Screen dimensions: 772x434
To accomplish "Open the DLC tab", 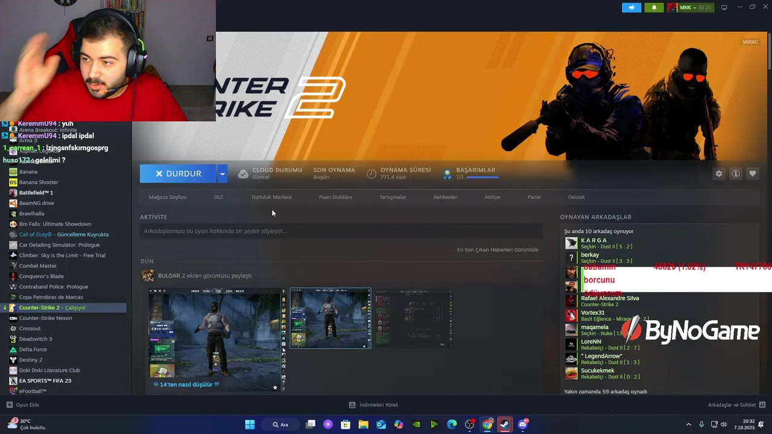I will (x=219, y=197).
